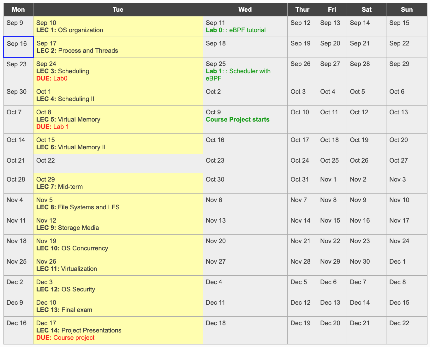Select the LEC 1 OS organization entry

(69, 30)
